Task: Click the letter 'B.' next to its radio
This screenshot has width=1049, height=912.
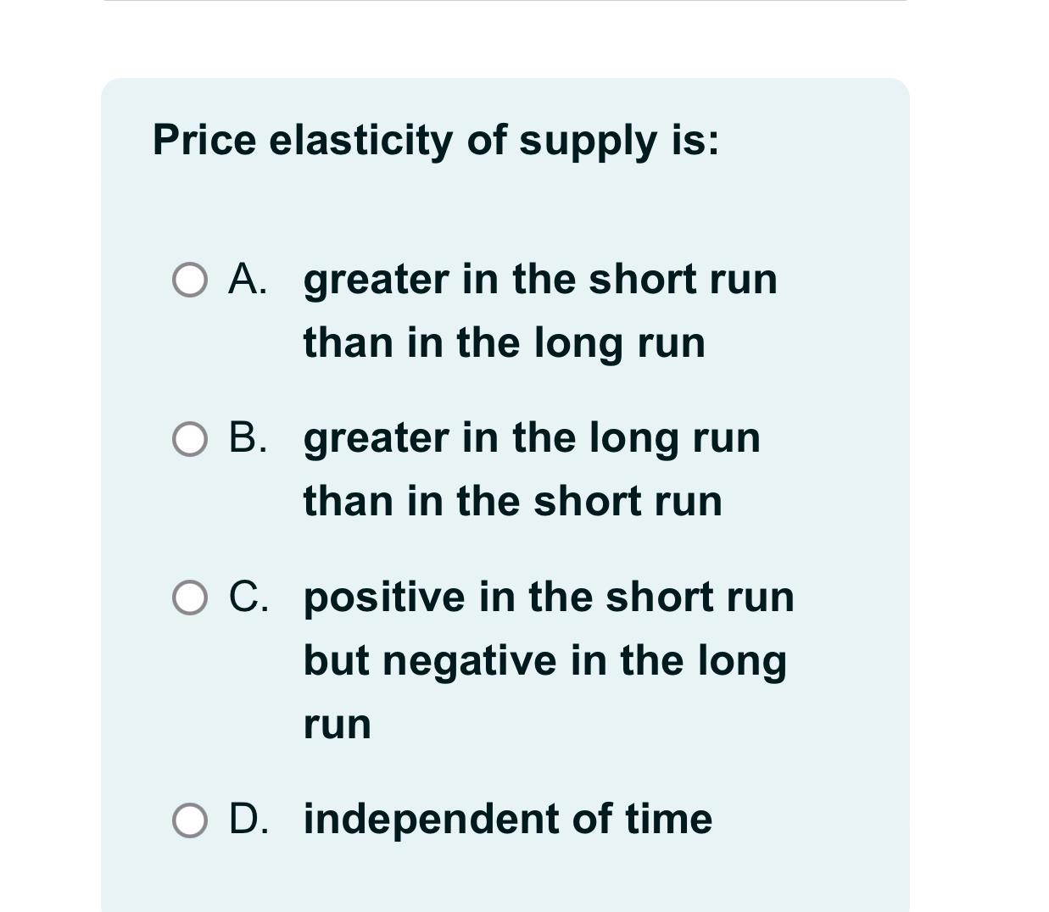Action: [248, 438]
